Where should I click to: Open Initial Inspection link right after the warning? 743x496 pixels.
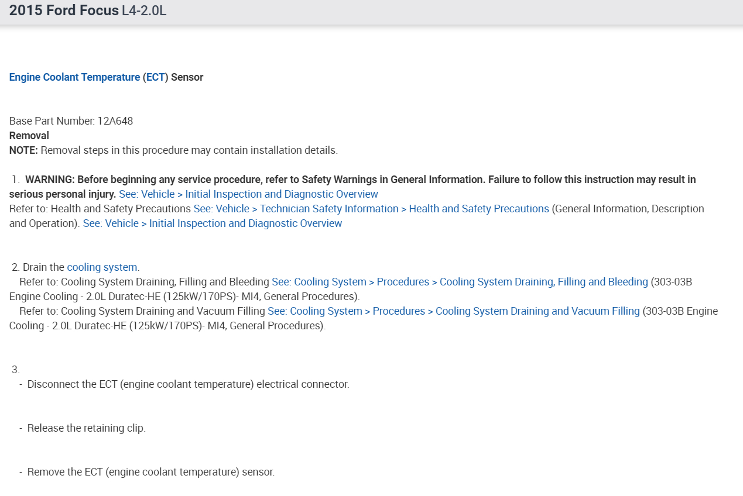[248, 194]
